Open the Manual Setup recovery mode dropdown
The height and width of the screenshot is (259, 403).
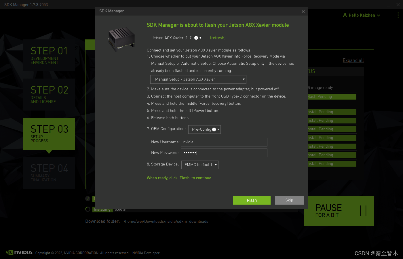(x=198, y=79)
